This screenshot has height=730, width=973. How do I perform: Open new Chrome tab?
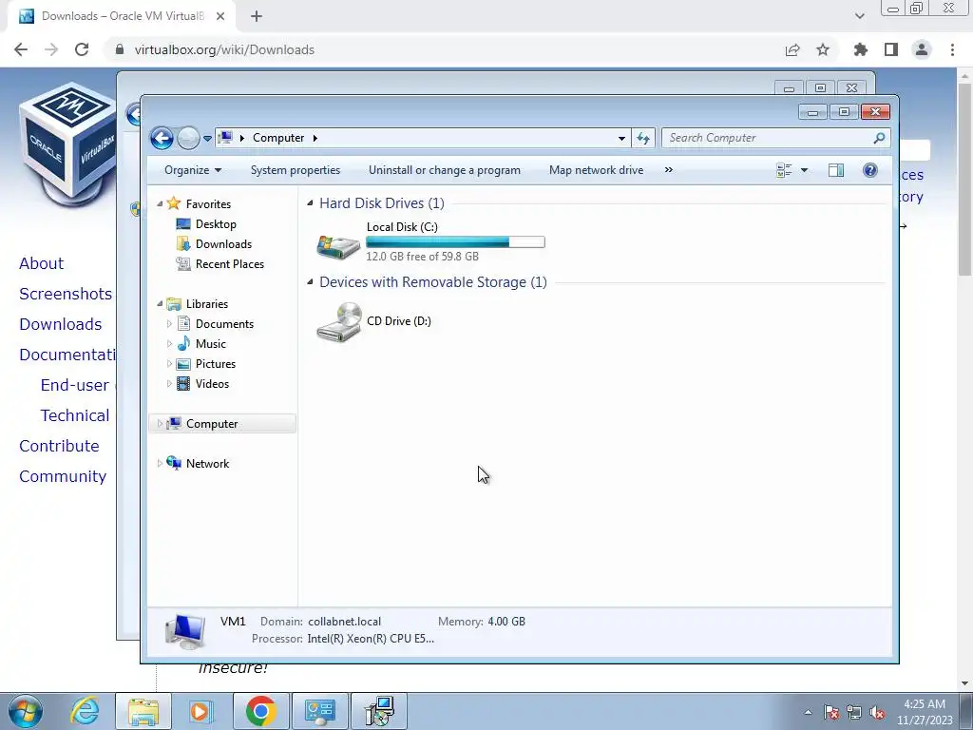[257, 16]
